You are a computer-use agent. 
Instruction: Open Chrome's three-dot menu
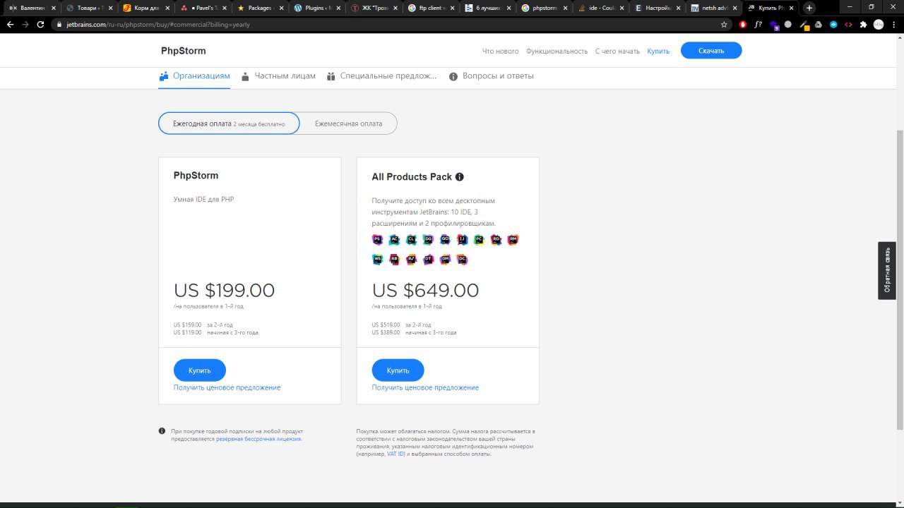893,24
